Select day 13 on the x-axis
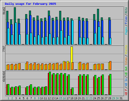 tap(53, 98)
